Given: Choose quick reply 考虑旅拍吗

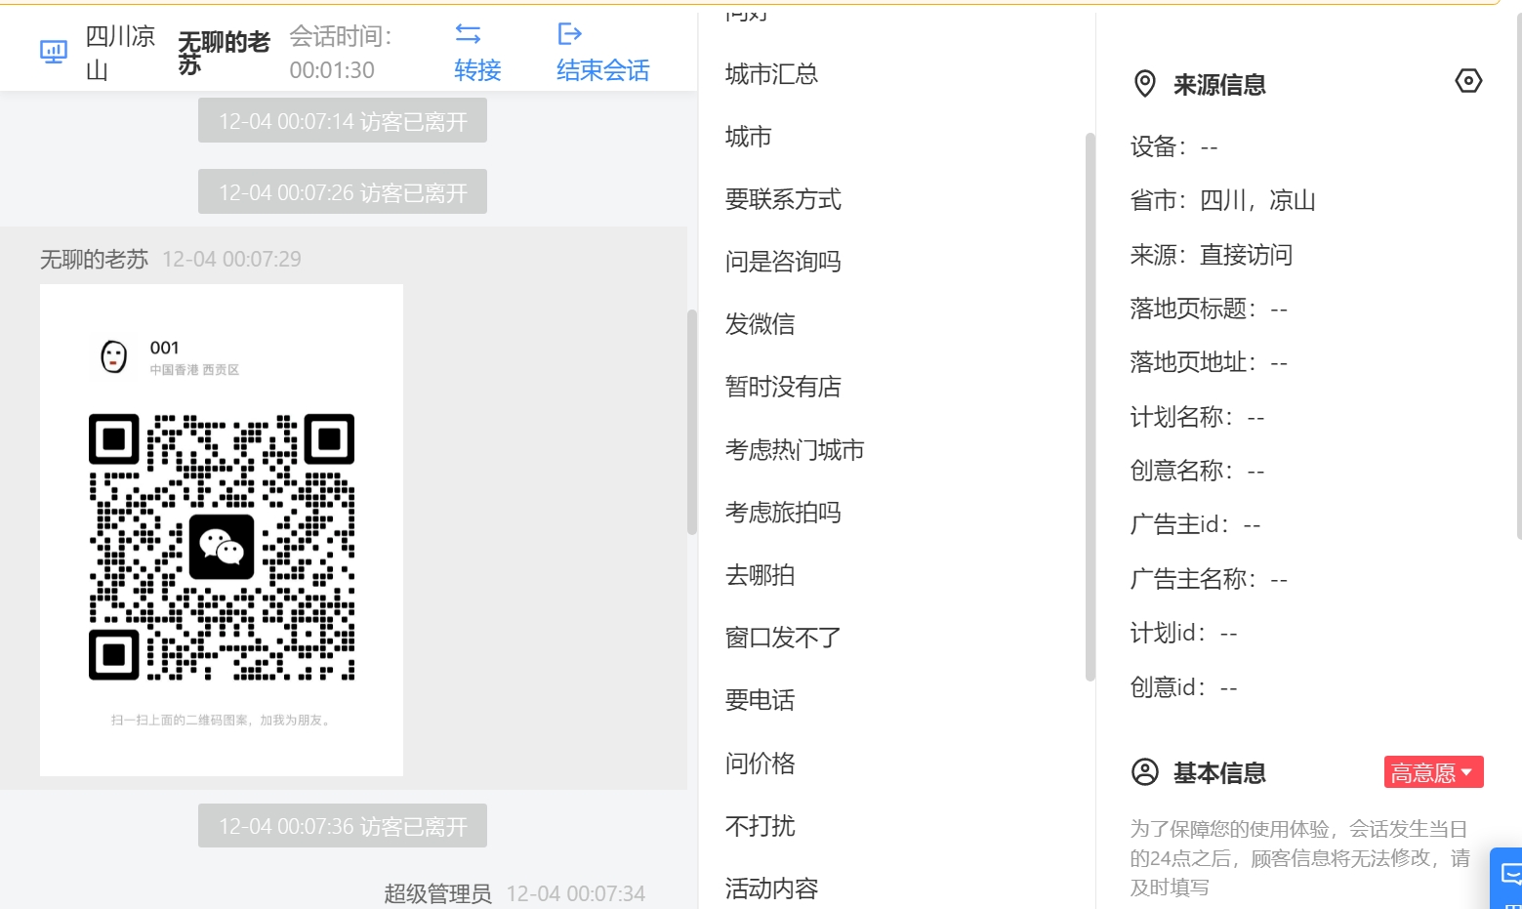Looking at the screenshot, I should pos(783,513).
